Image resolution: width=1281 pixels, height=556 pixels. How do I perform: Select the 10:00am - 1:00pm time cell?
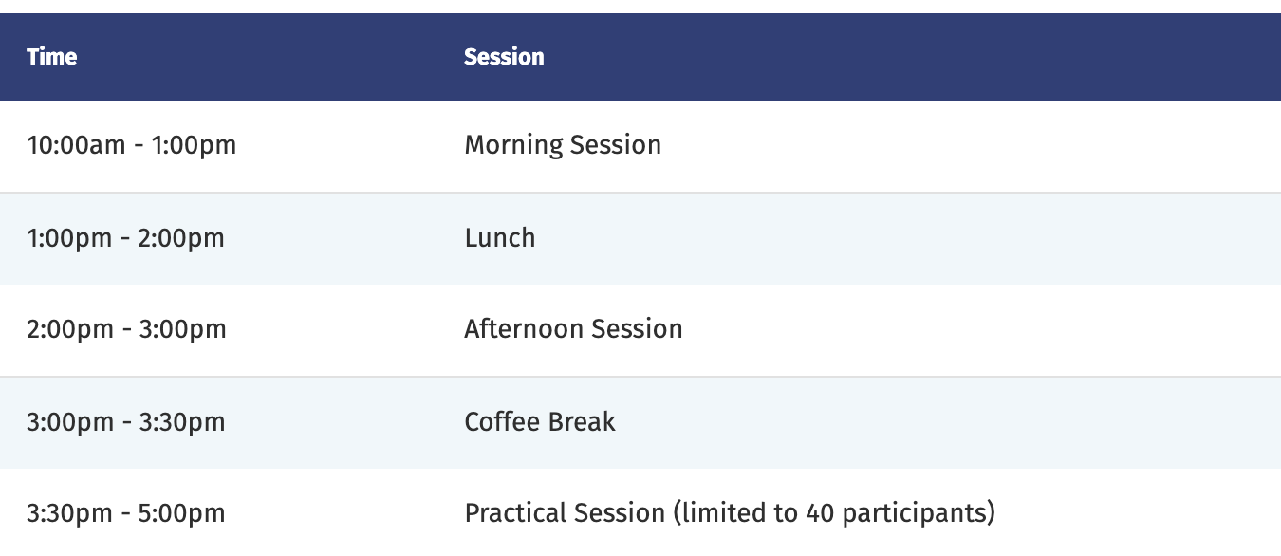pyautogui.click(x=132, y=145)
